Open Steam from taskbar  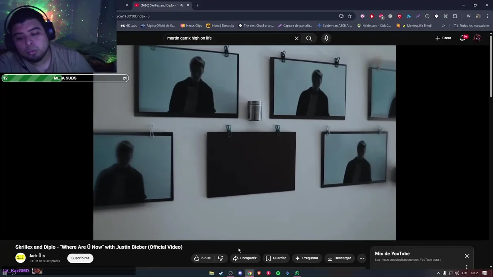[x=221, y=273]
